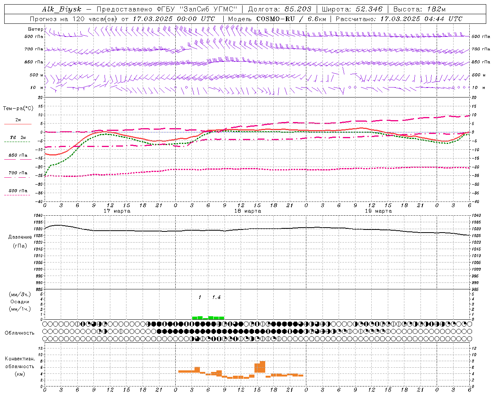Click the 17 марта date label
492x393 pixels.
pos(117,211)
